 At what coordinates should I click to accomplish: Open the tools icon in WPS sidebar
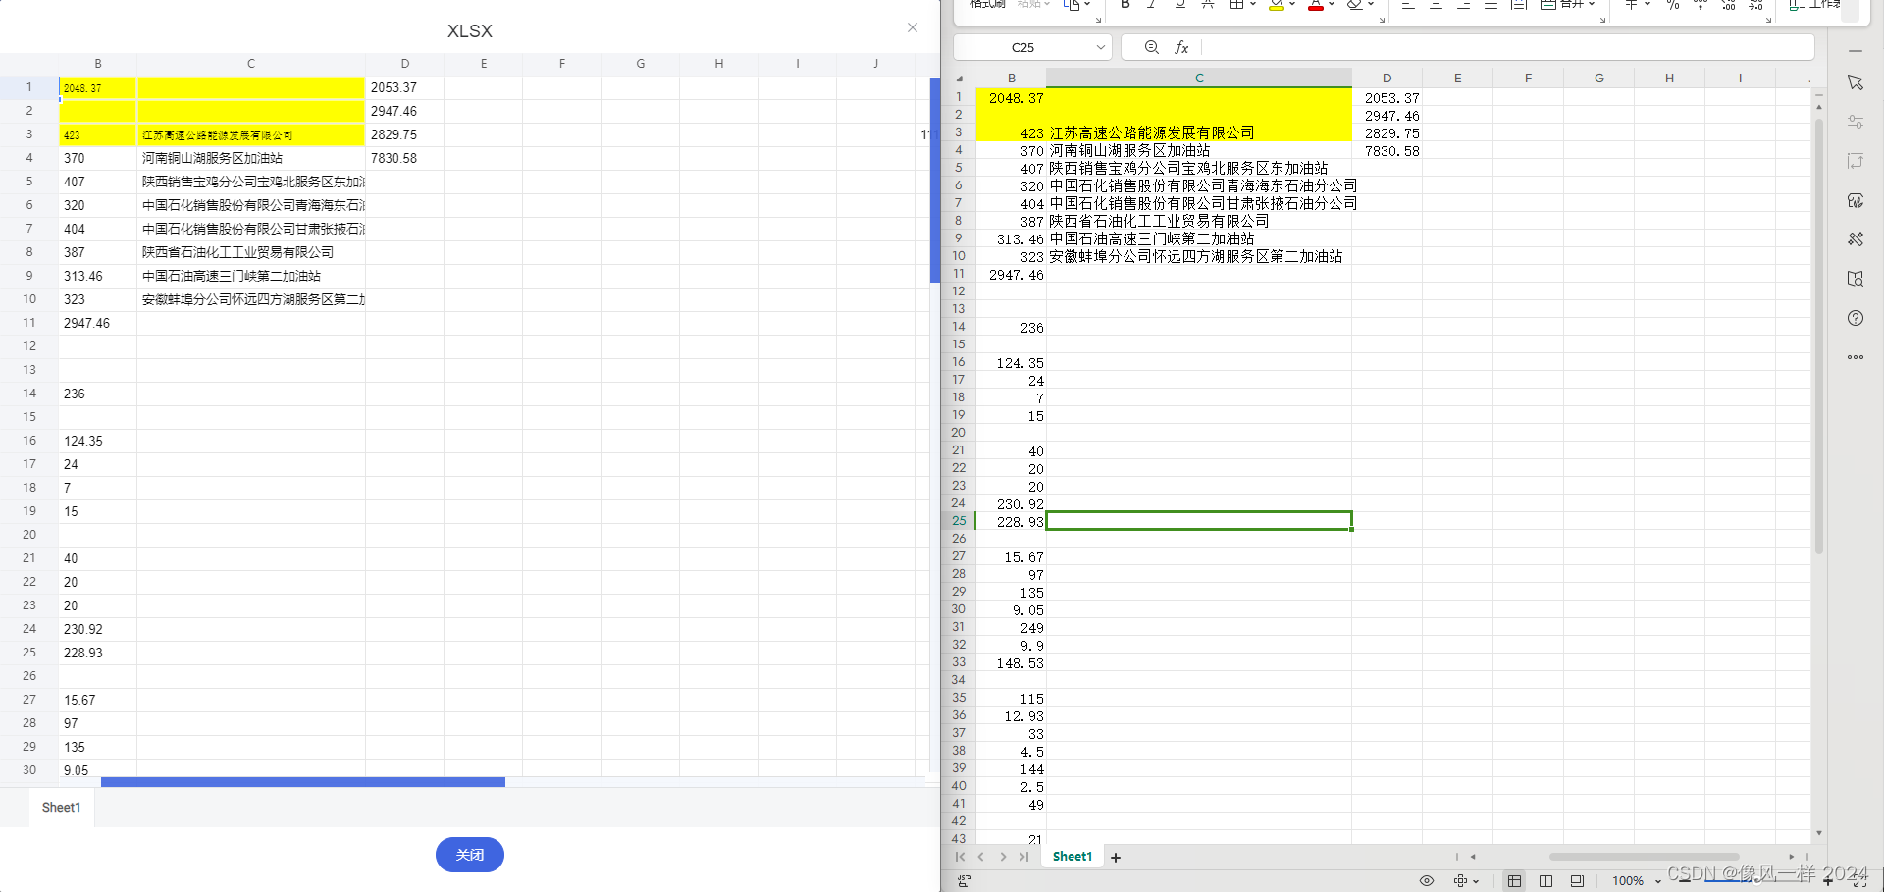(1855, 239)
